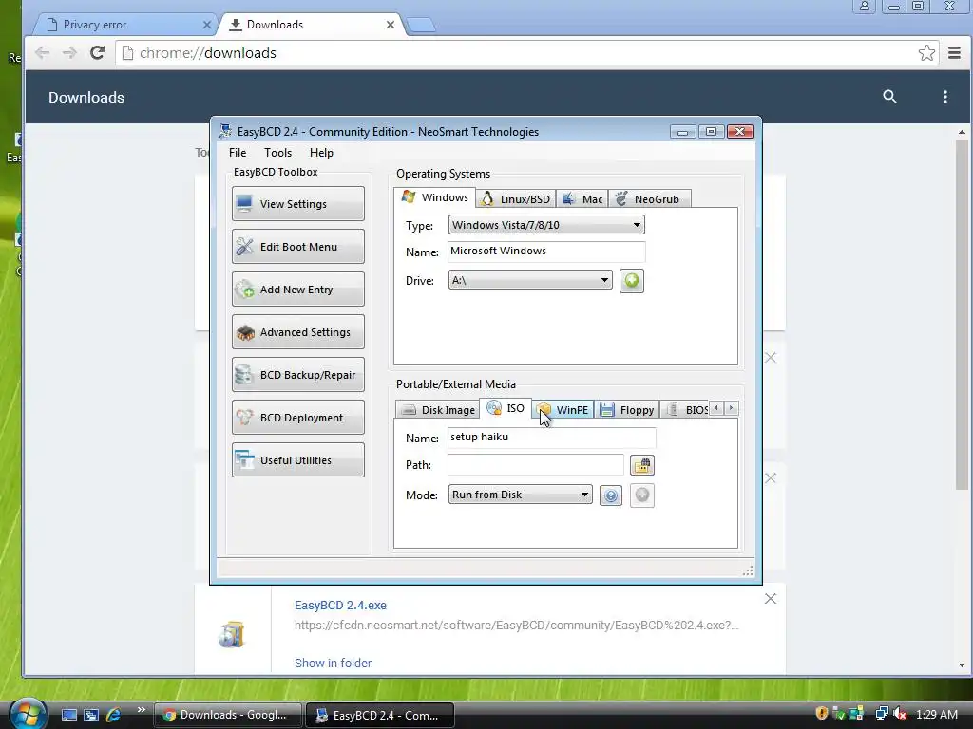Close the Downloads browser tab
973x729 pixels.
click(391, 25)
